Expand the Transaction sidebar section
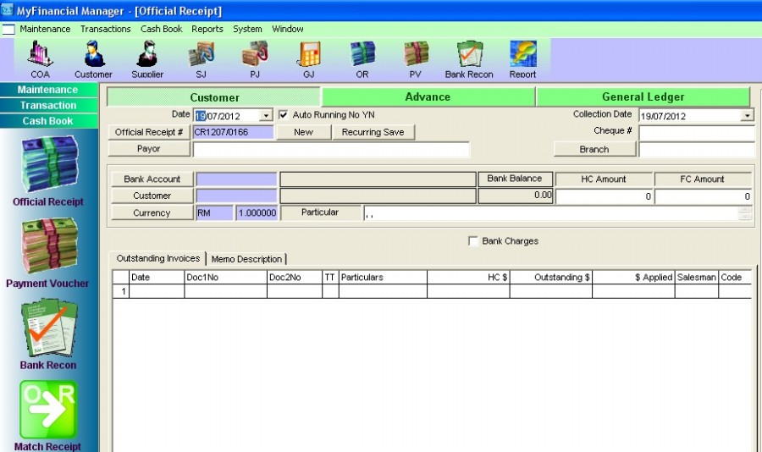762x452 pixels. click(48, 106)
